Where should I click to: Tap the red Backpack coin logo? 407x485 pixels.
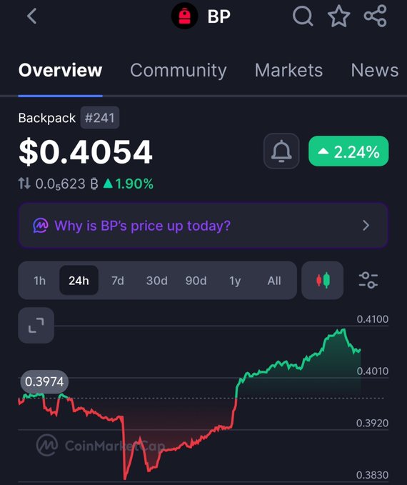pyautogui.click(x=185, y=16)
